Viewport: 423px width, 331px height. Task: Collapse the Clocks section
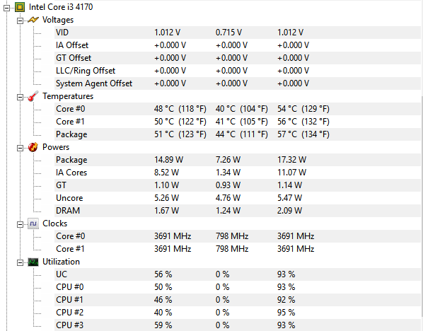pyautogui.click(x=20, y=224)
